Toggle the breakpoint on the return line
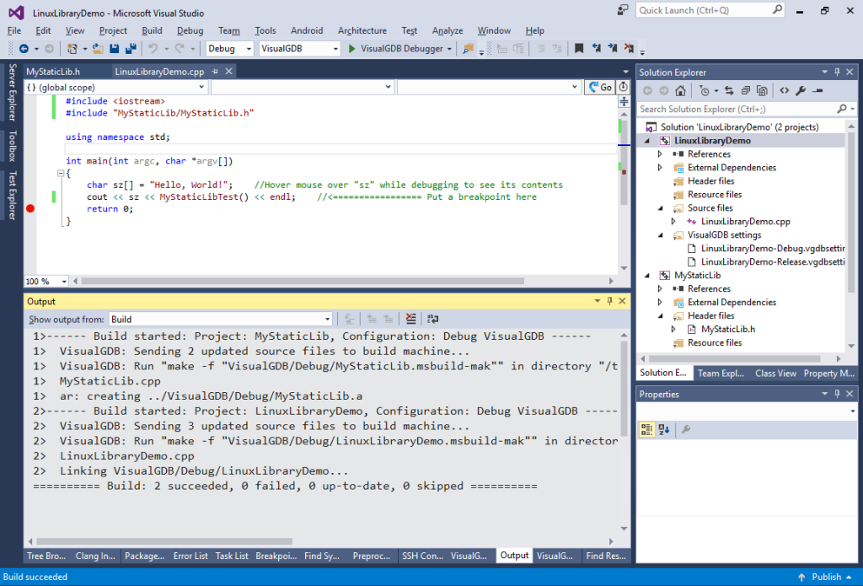 click(x=30, y=208)
